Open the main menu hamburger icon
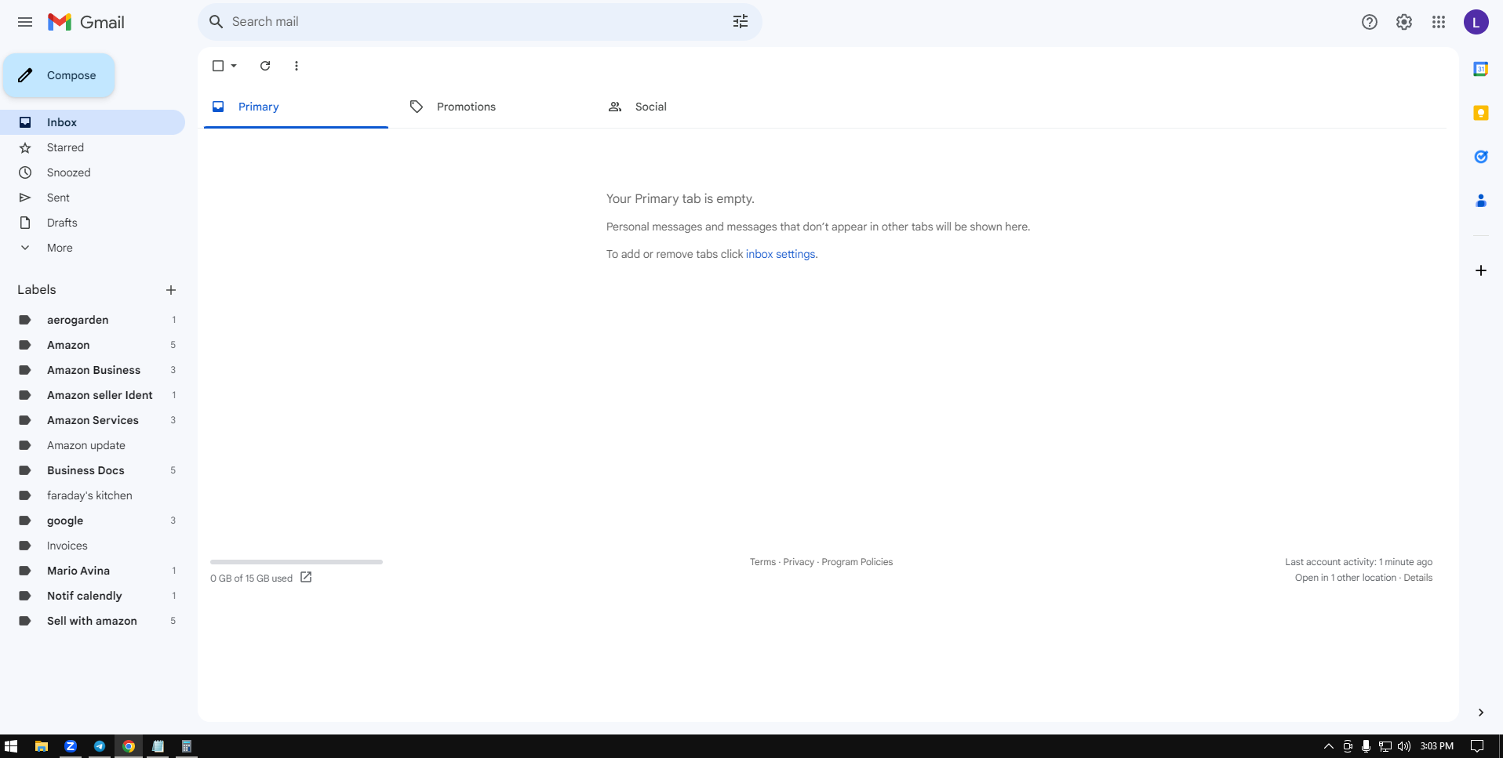The image size is (1503, 758). (x=25, y=22)
